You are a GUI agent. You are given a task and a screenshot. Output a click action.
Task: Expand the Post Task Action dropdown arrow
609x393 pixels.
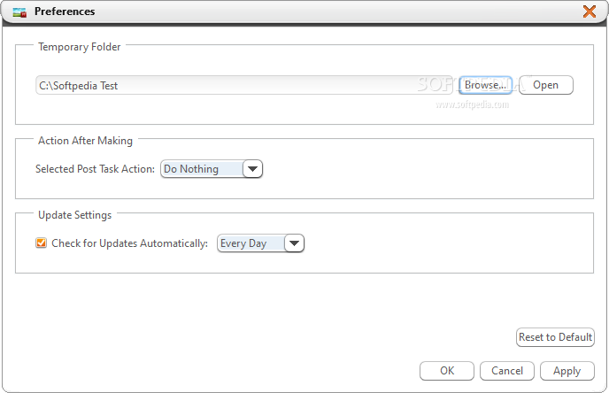[253, 169]
